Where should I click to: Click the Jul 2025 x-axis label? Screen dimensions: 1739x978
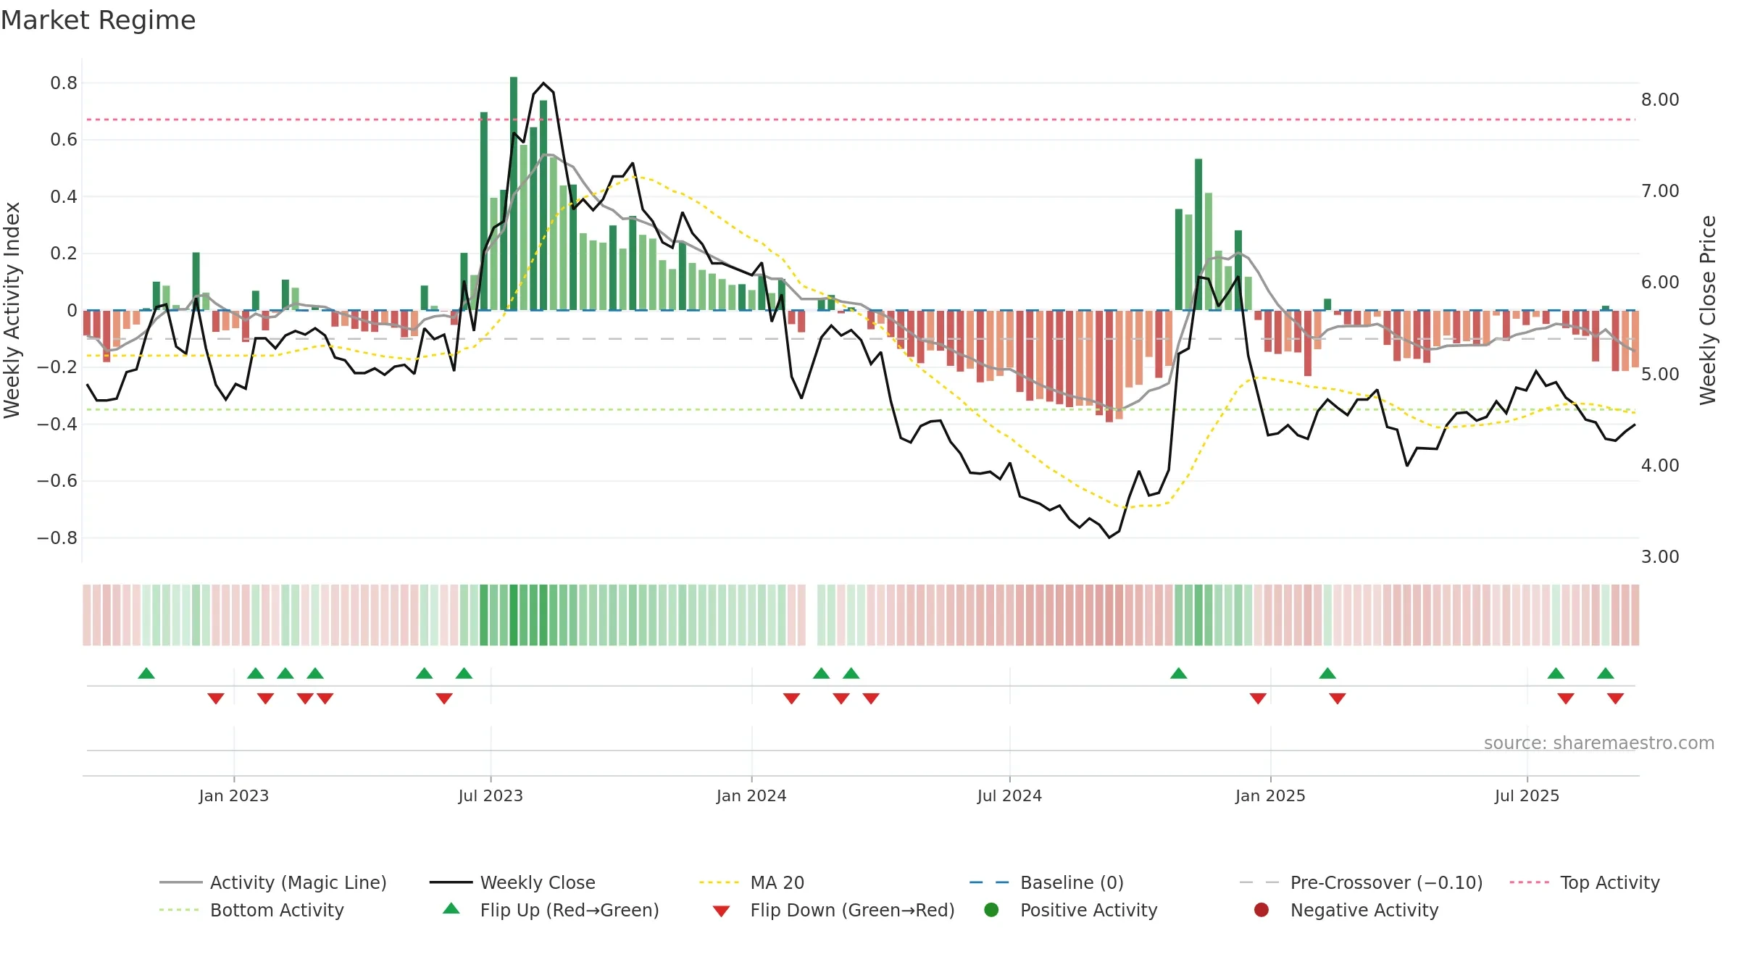(1527, 795)
